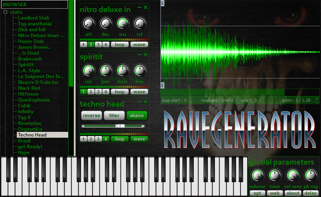Select T99 anasthasia sample
Image resolution: width=321 pixels, height=197 pixels.
pyautogui.click(x=34, y=24)
